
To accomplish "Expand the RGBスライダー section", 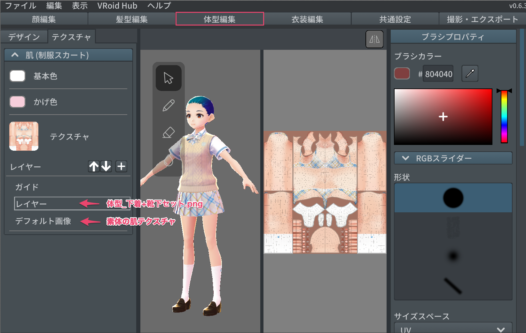I will [453, 158].
